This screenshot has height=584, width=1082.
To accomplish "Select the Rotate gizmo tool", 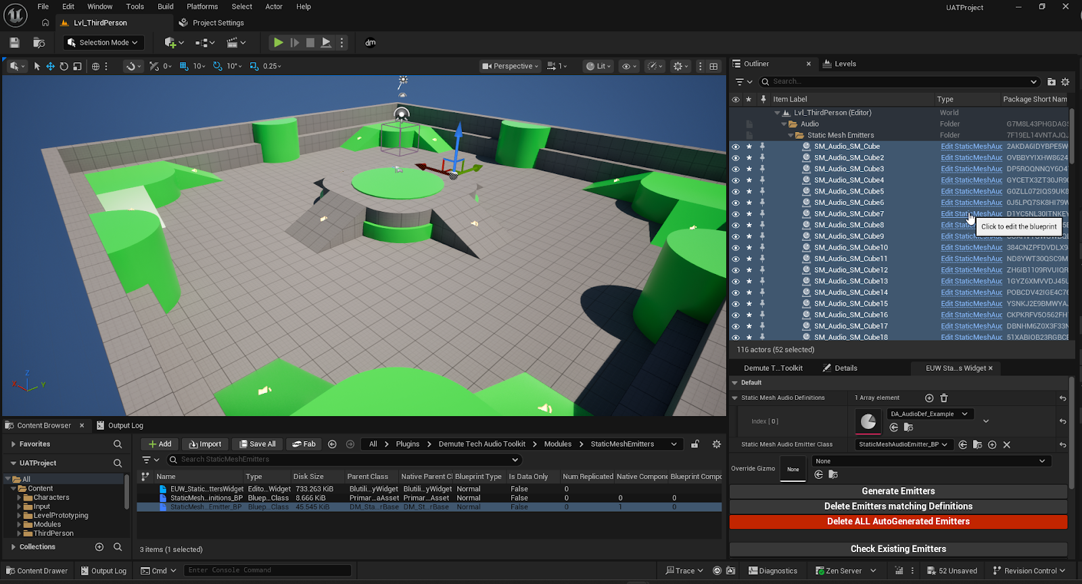I will (64, 66).
